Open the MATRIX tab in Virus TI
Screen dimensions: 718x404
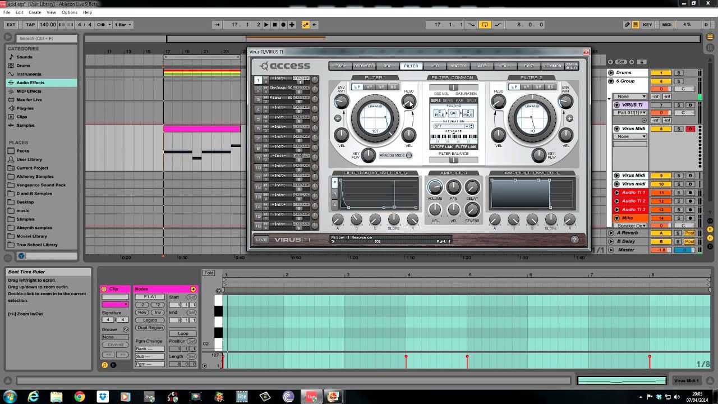458,66
